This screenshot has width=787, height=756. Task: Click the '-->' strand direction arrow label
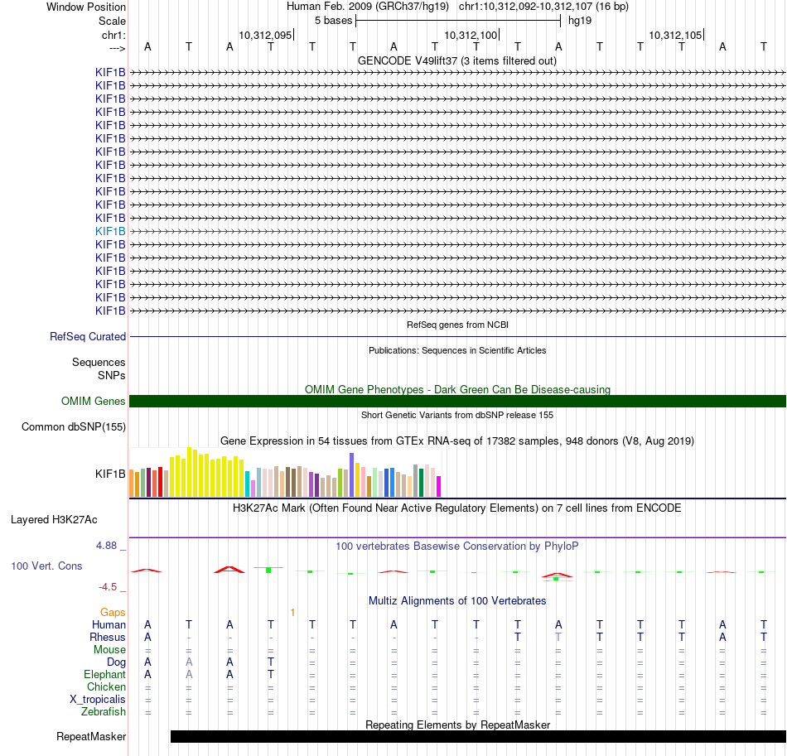[118, 48]
